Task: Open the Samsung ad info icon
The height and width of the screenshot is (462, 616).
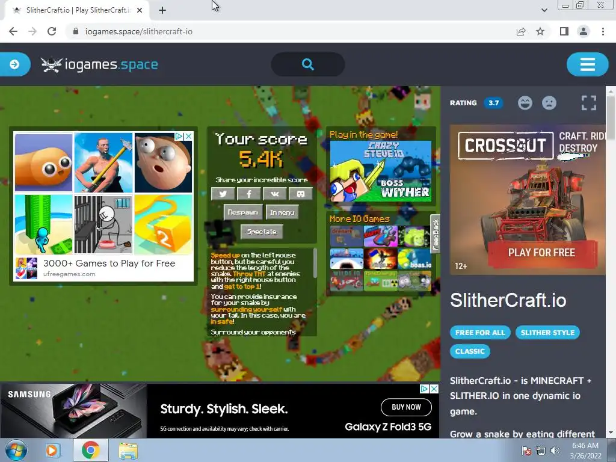Action: [x=424, y=389]
